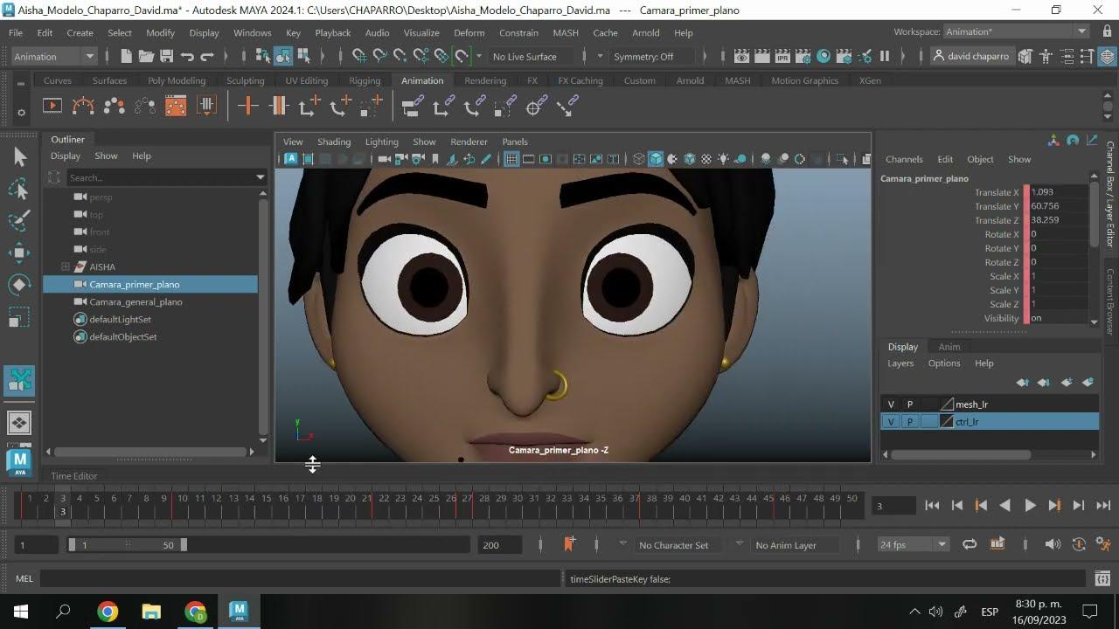The height and width of the screenshot is (629, 1119).
Task: Pause Viewport 2.0 display update
Action: tap(885, 56)
